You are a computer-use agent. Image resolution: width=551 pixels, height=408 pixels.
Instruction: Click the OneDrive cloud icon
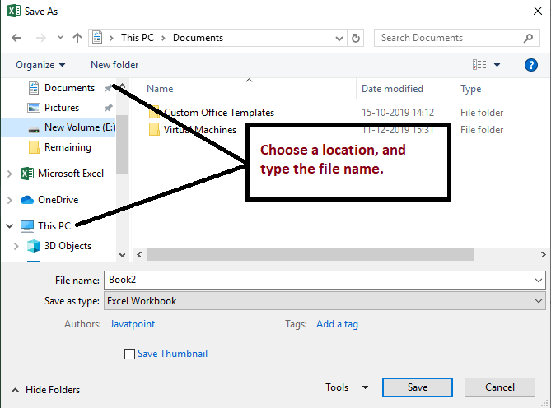(27, 200)
